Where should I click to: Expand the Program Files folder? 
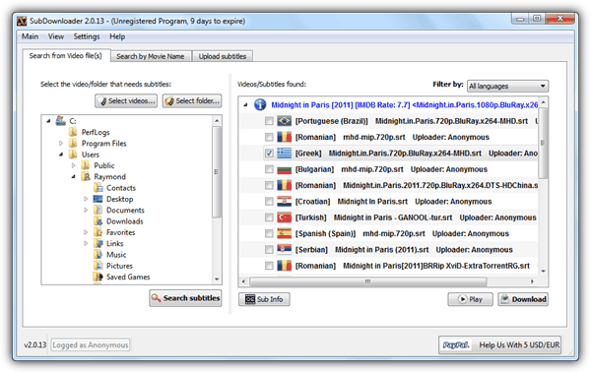[61, 143]
